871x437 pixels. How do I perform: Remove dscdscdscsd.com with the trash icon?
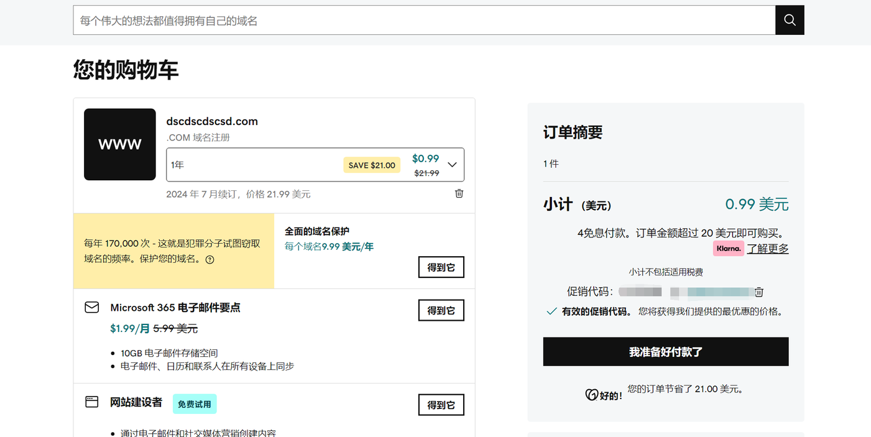point(459,193)
